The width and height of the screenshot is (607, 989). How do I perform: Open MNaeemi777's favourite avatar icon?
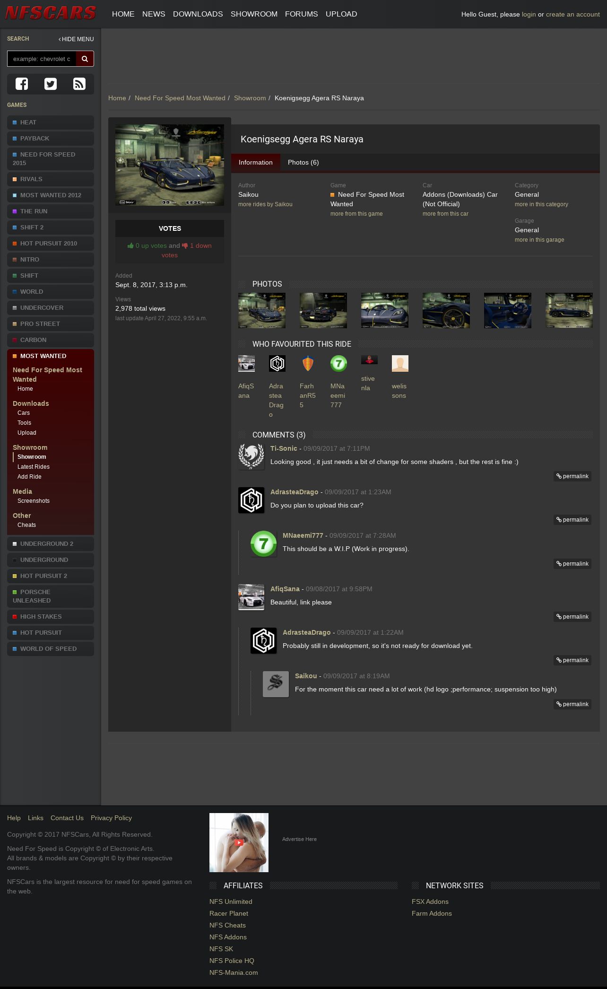click(338, 363)
